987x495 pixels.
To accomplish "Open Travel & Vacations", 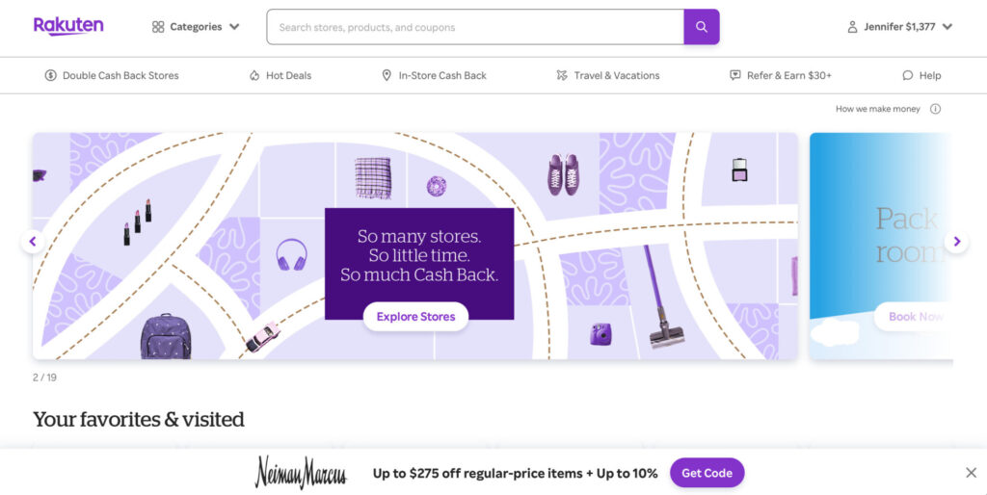I will click(x=608, y=75).
